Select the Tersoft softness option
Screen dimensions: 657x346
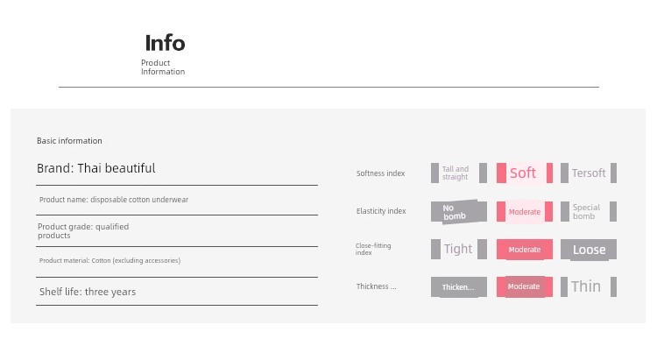[589, 173]
